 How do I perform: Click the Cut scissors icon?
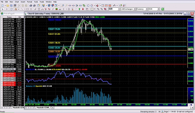[x=19, y=6]
